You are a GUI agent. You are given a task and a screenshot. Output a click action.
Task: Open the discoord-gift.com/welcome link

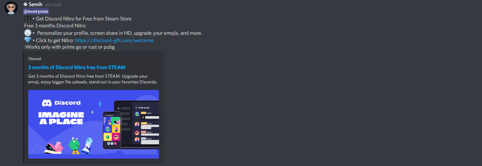pyautogui.click(x=114, y=40)
